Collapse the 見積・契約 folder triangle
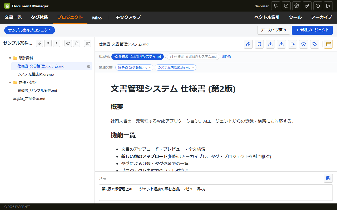337x210 pixels. tap(10, 82)
